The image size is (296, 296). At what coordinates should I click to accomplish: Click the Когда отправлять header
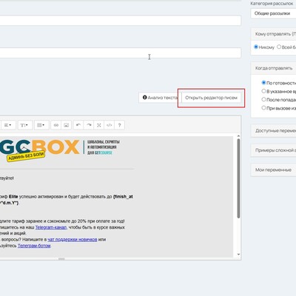click(274, 68)
